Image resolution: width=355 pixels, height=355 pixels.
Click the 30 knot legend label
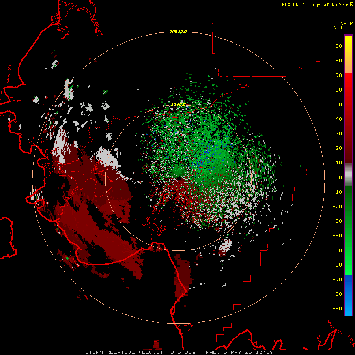[339, 134]
